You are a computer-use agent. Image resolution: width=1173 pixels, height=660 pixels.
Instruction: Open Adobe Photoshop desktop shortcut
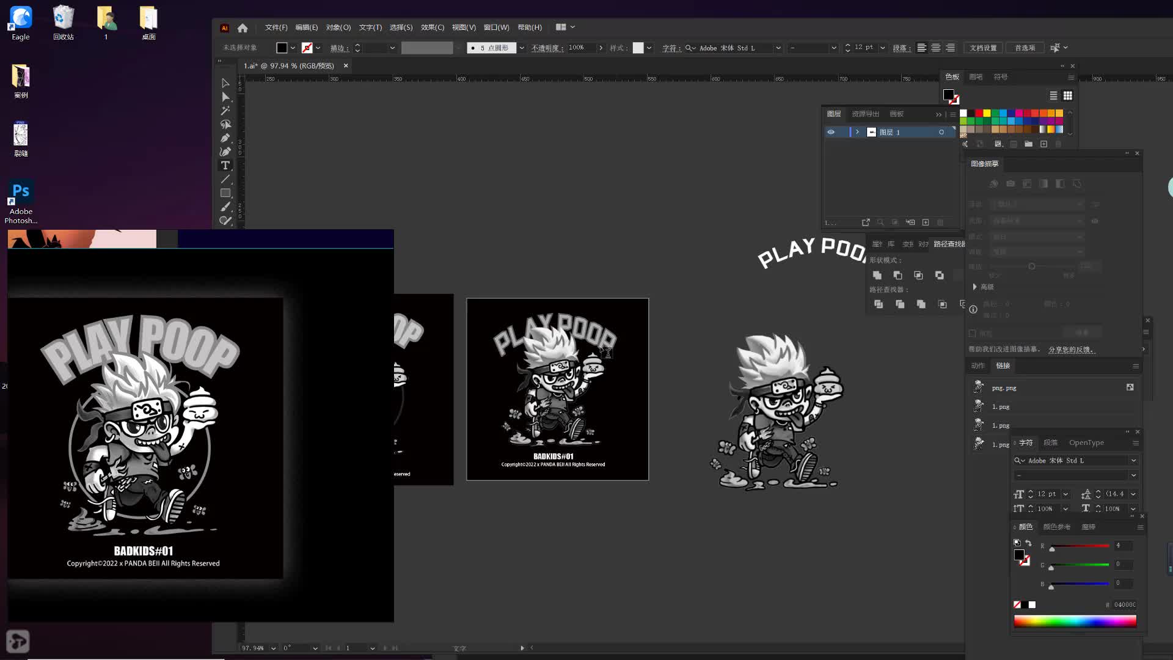(x=21, y=202)
